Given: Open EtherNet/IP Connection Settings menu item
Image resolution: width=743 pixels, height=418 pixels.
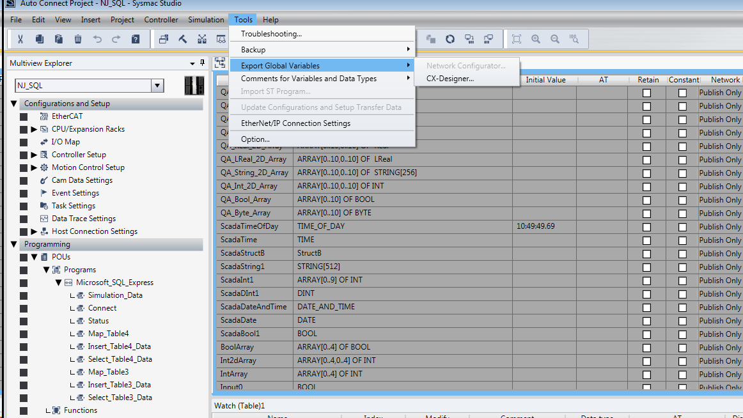Looking at the screenshot, I should click(295, 123).
